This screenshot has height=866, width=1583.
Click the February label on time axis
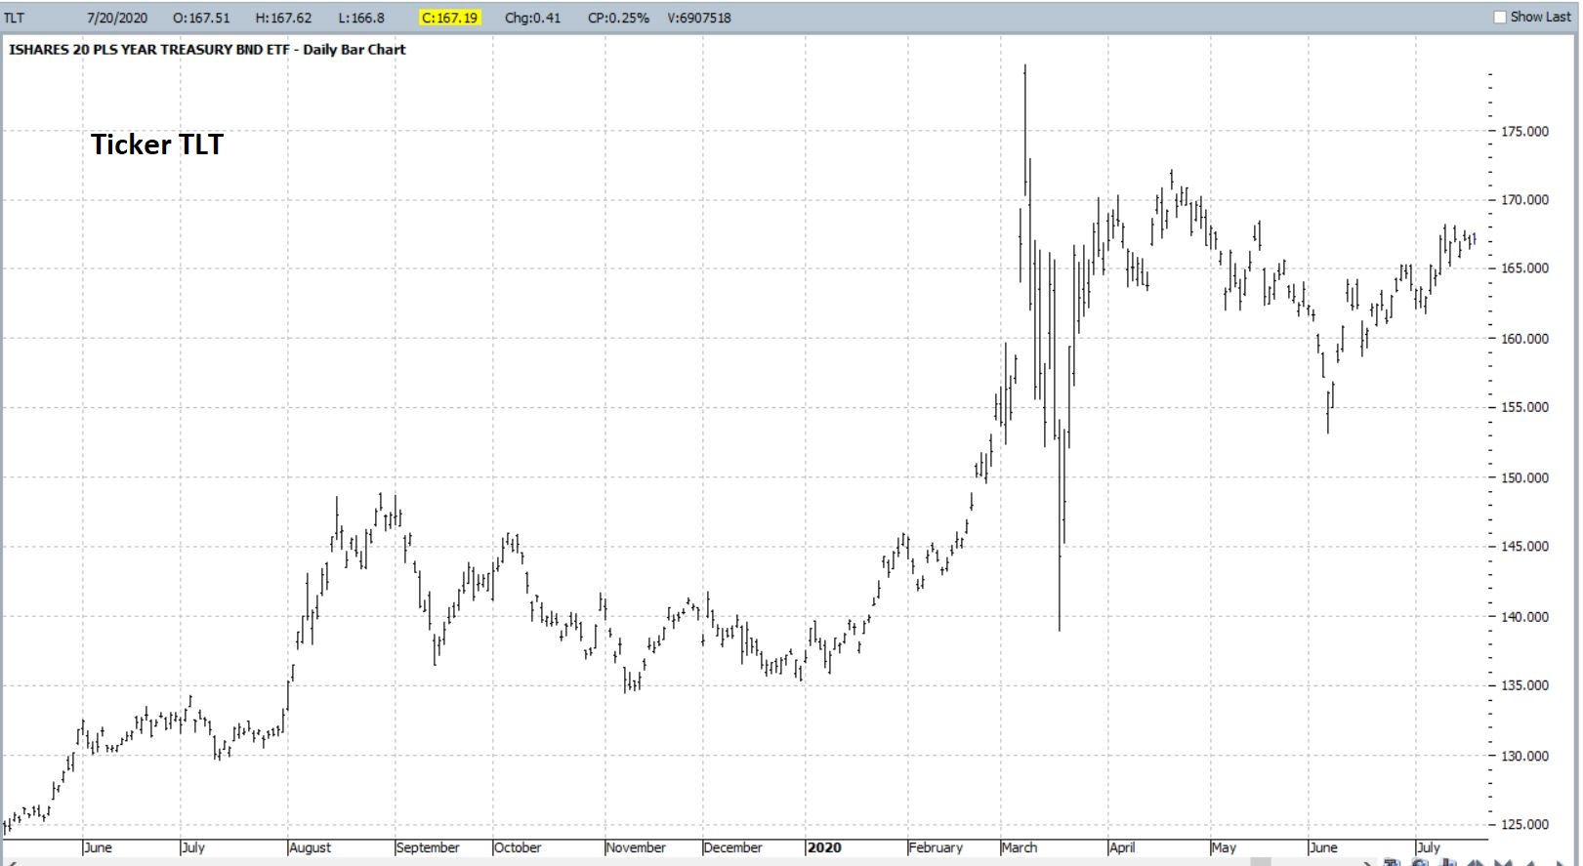click(x=936, y=847)
